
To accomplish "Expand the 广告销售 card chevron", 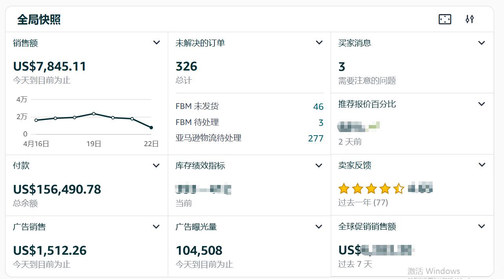I will [x=156, y=226].
